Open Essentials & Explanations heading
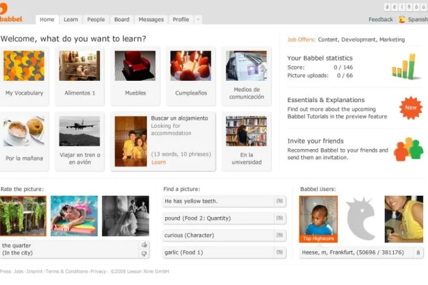This screenshot has width=428, height=285. [x=326, y=100]
